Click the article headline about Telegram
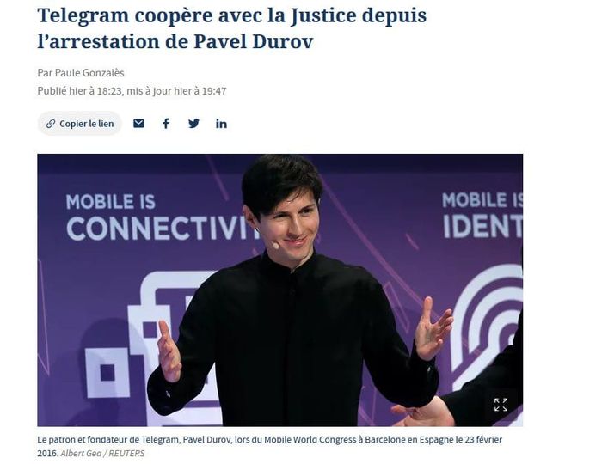The width and height of the screenshot is (608, 464). (232, 28)
